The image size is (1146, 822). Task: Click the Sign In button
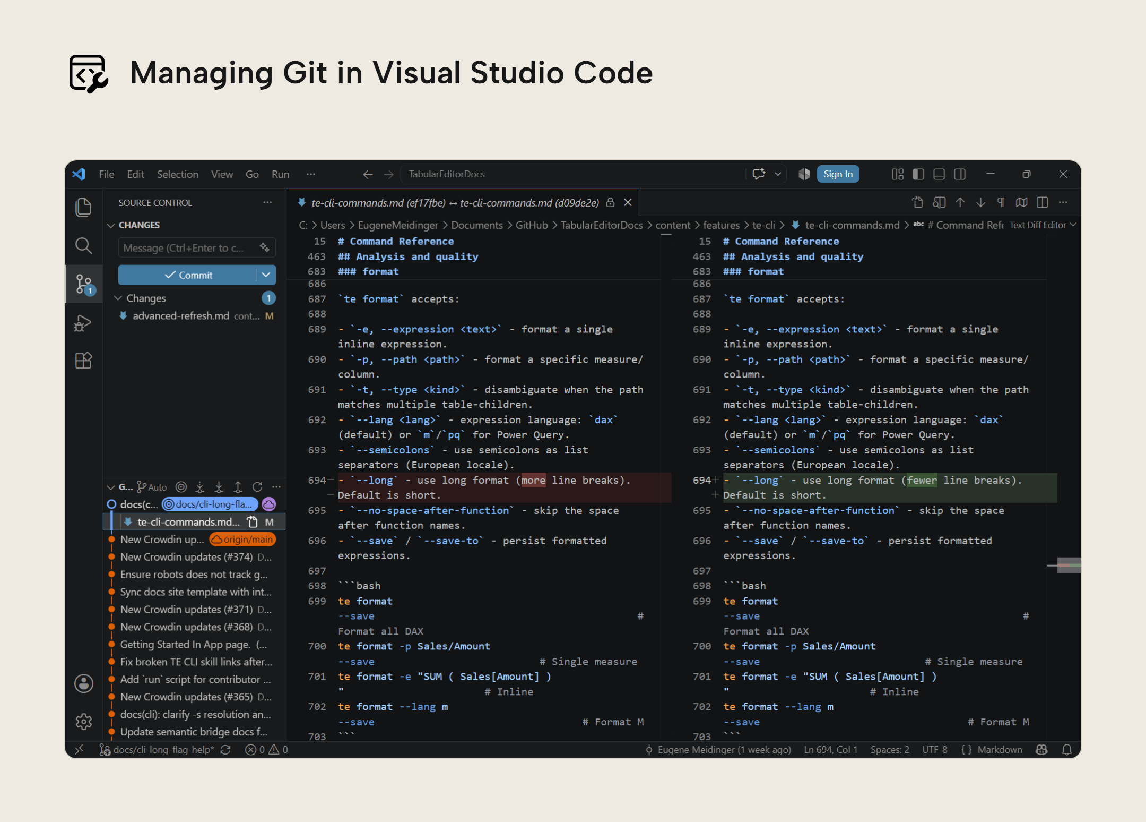coord(838,174)
